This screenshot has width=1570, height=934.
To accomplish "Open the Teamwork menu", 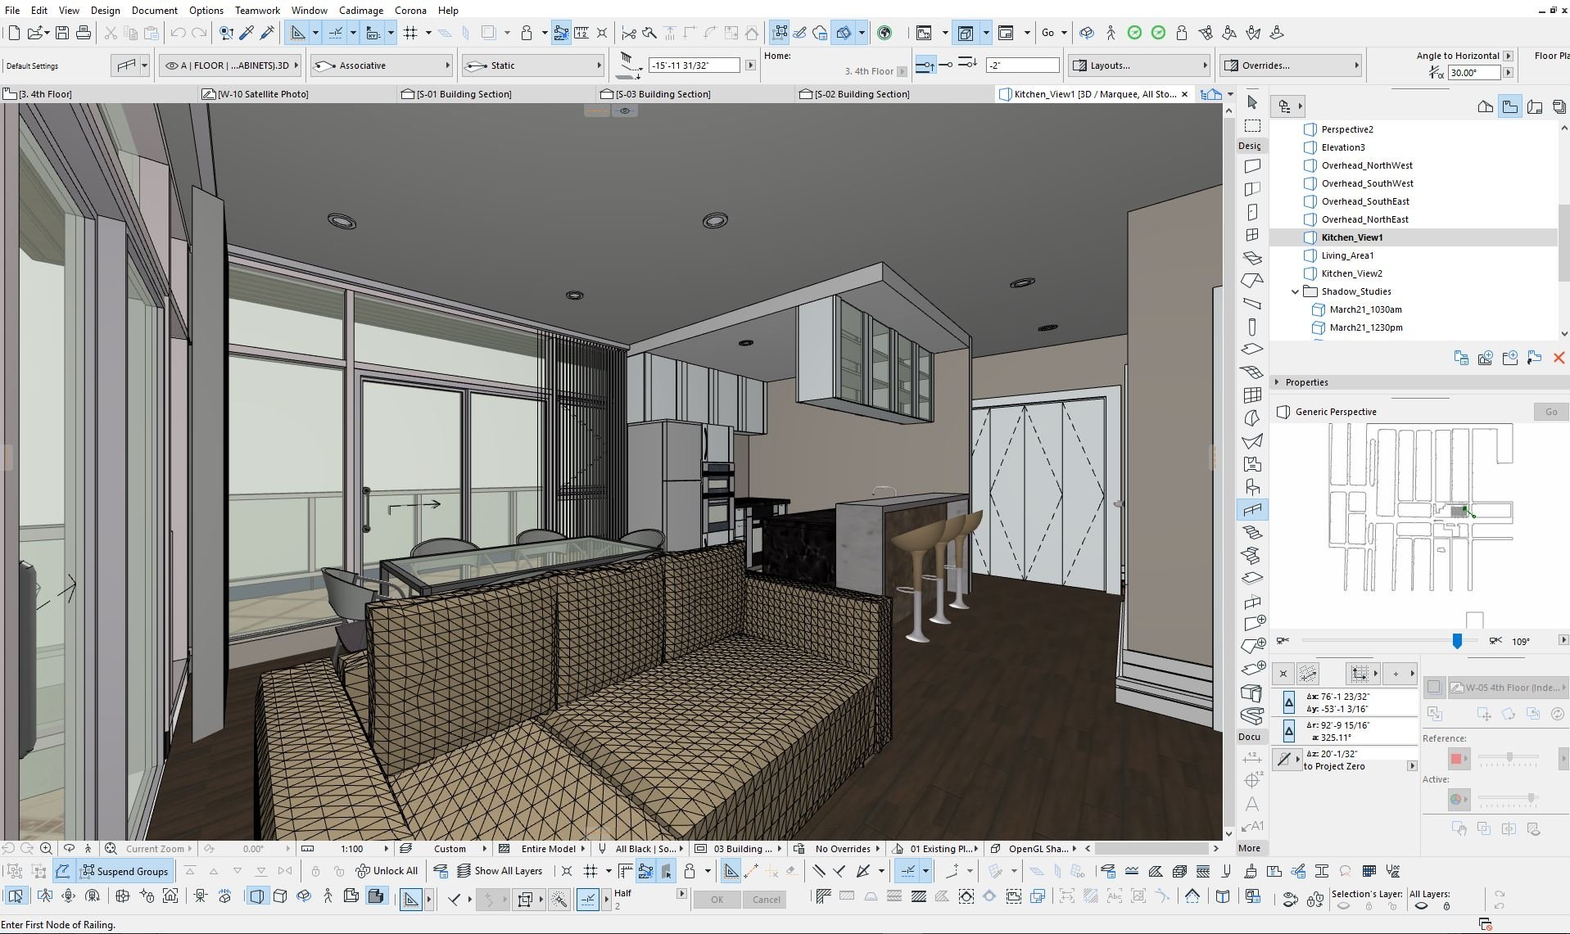I will pos(257,10).
